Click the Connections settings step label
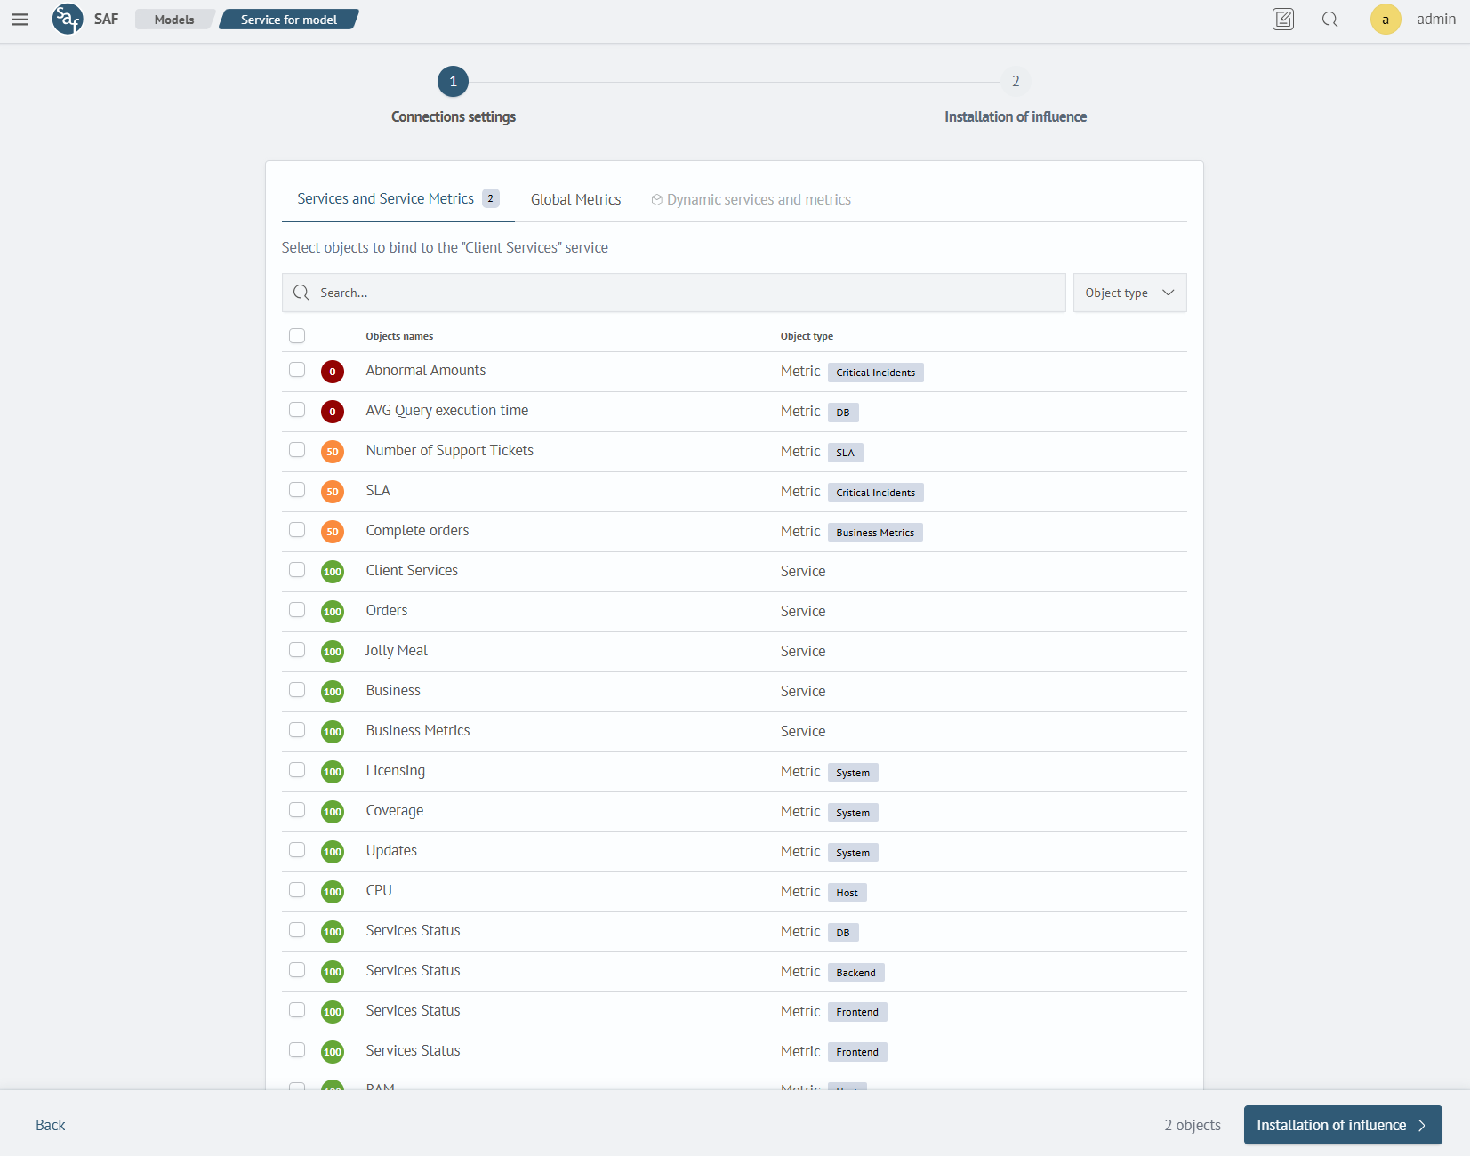Image resolution: width=1470 pixels, height=1156 pixels. pos(454,117)
